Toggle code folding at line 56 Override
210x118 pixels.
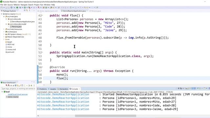42,67
